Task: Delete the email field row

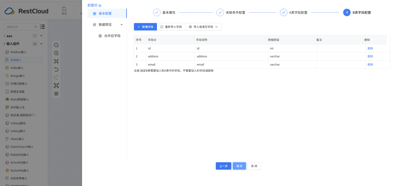Action: click(370, 64)
